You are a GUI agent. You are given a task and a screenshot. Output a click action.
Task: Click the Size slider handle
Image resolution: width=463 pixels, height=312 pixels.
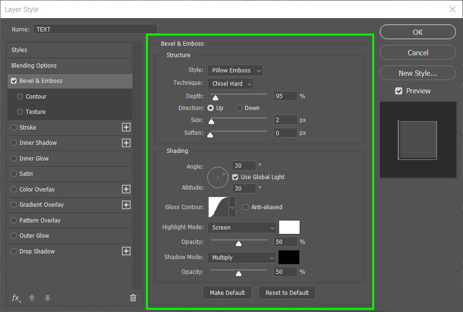click(x=211, y=121)
